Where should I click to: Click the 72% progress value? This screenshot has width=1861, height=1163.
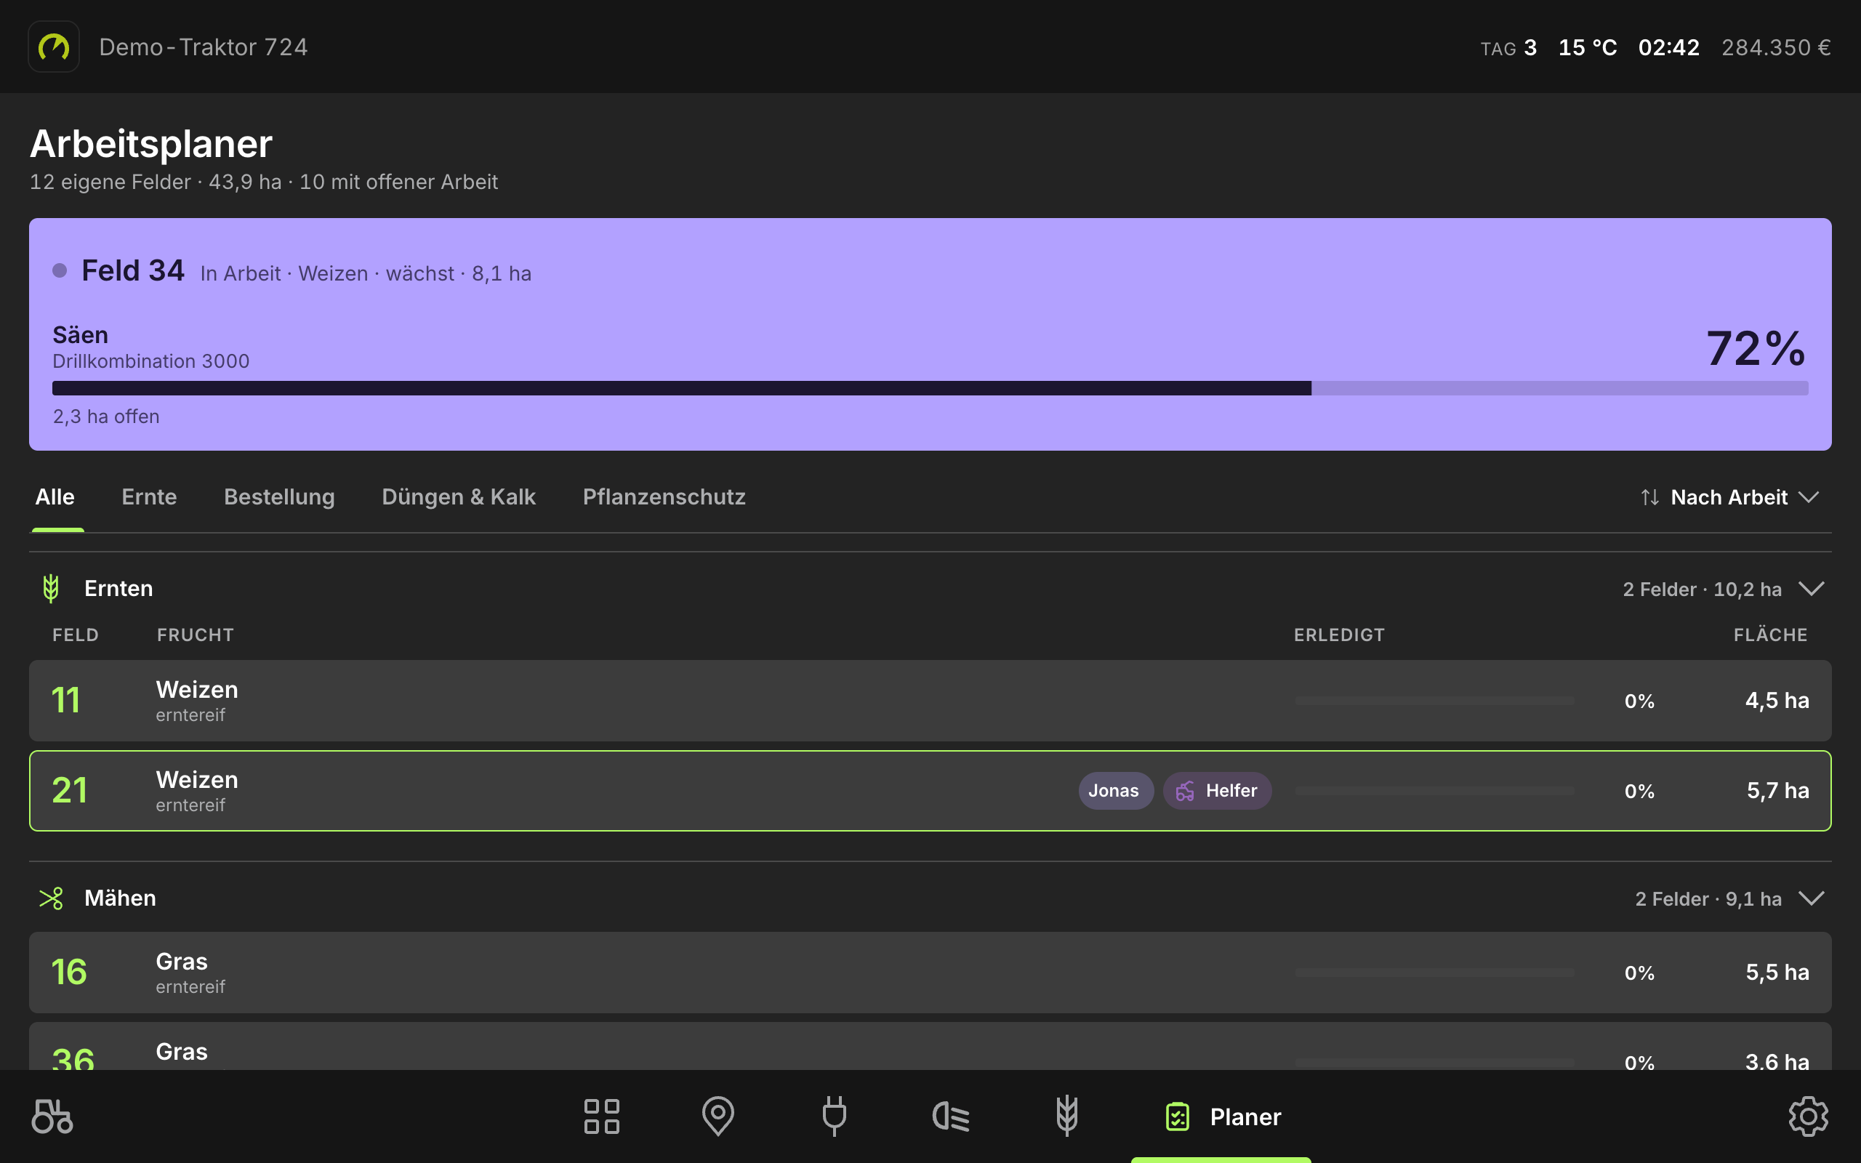1756,348
